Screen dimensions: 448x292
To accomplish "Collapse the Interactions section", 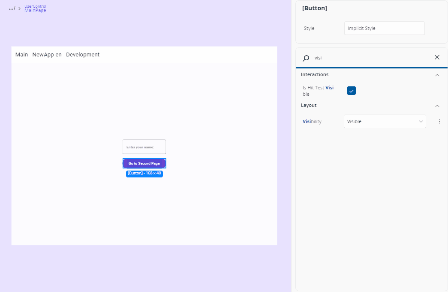I will tap(437, 74).
